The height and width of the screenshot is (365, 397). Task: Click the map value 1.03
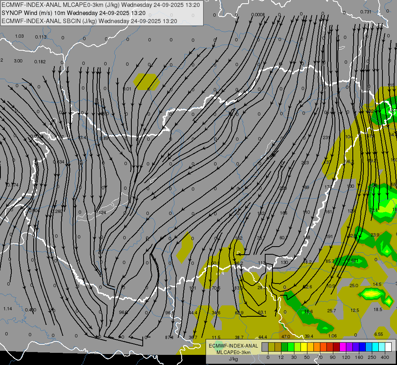tap(19, 36)
